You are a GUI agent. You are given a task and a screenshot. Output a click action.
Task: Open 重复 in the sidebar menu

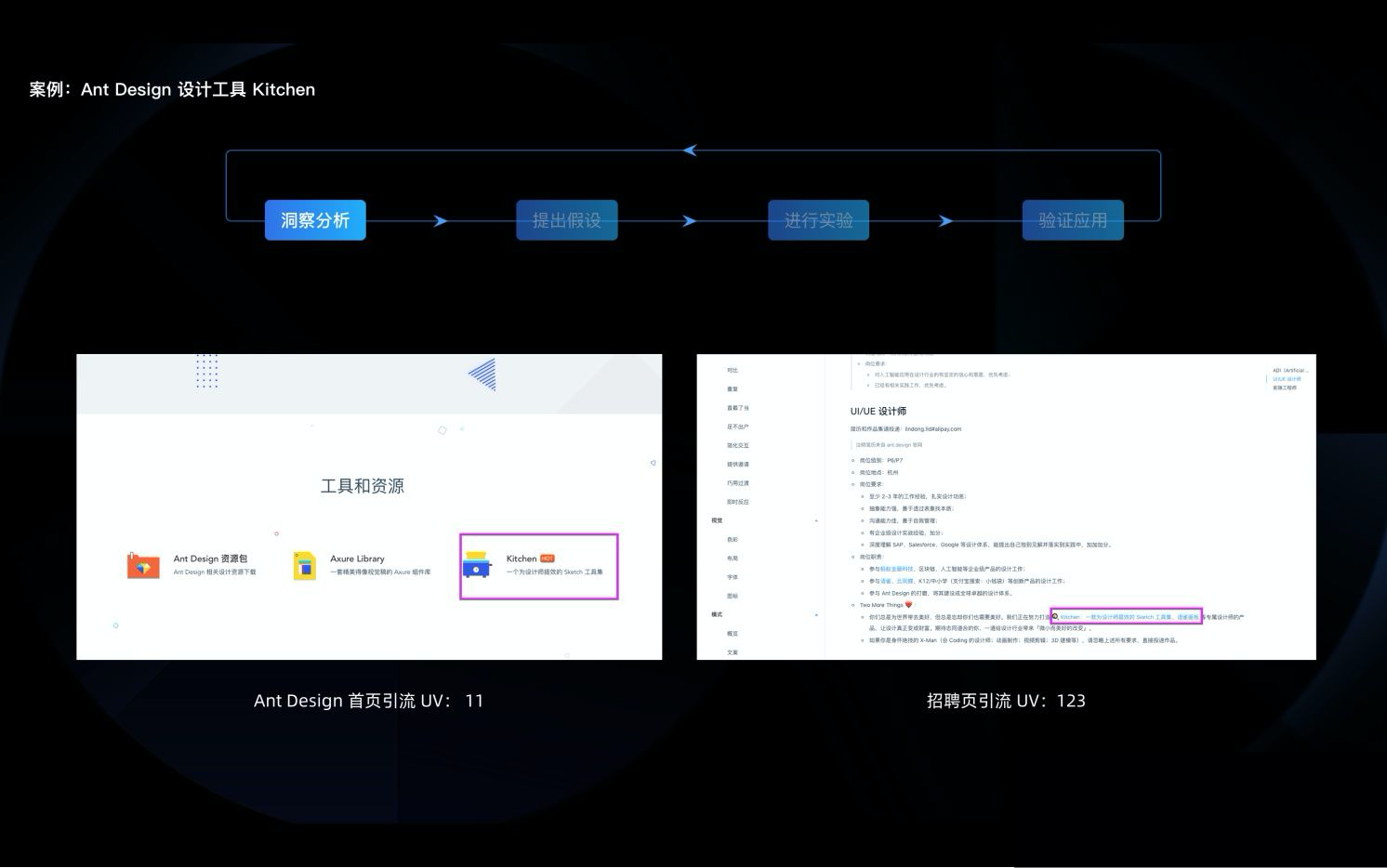pos(733,389)
